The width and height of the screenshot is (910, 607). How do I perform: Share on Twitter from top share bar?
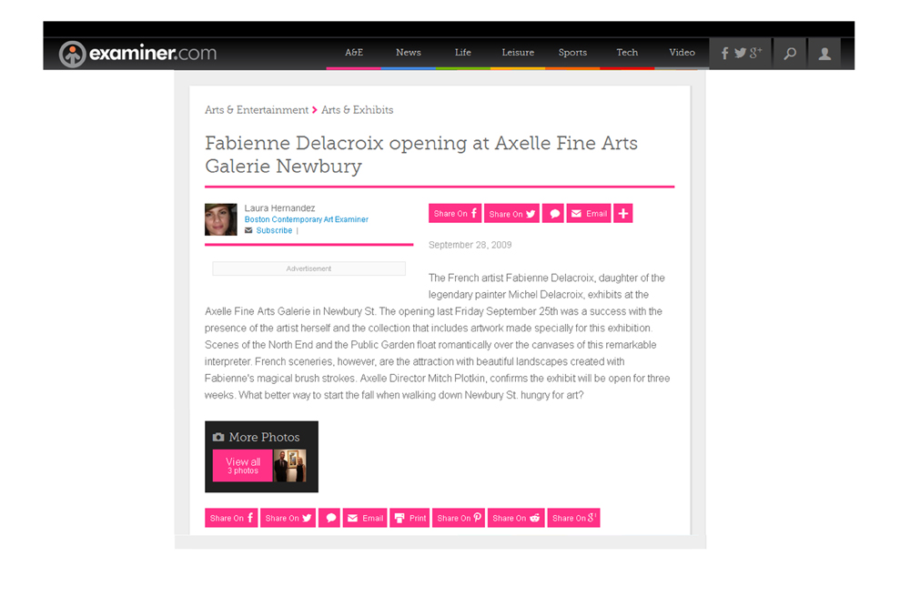[511, 214]
